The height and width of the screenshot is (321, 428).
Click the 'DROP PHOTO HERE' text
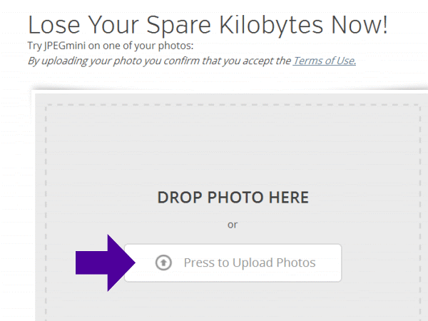point(233,198)
